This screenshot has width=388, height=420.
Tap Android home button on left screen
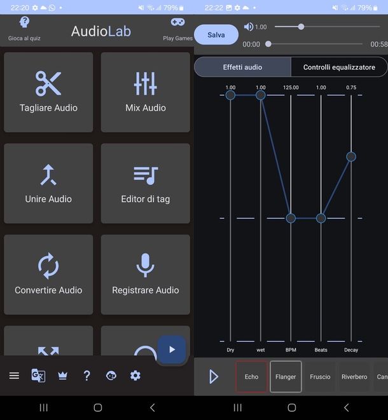click(98, 408)
